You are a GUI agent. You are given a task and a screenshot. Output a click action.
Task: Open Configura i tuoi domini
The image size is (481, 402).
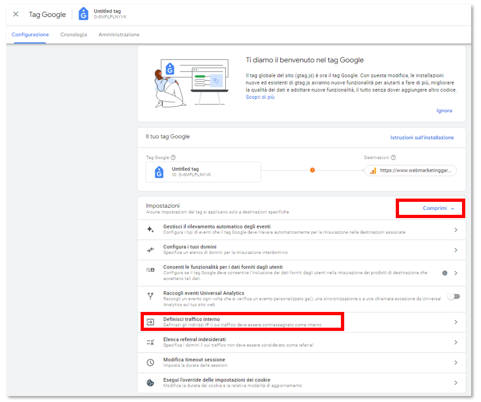coord(301,250)
